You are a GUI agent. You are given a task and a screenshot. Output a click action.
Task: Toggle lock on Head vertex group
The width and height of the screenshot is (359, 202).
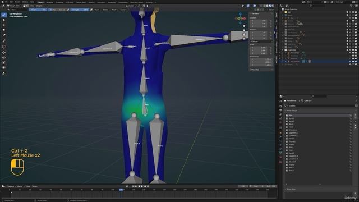351,127
